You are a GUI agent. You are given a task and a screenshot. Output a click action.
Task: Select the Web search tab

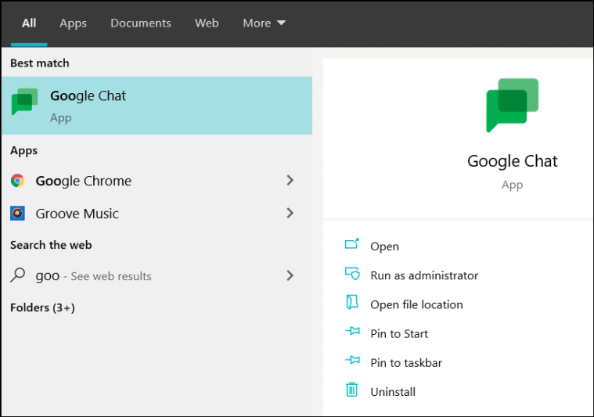click(x=207, y=23)
